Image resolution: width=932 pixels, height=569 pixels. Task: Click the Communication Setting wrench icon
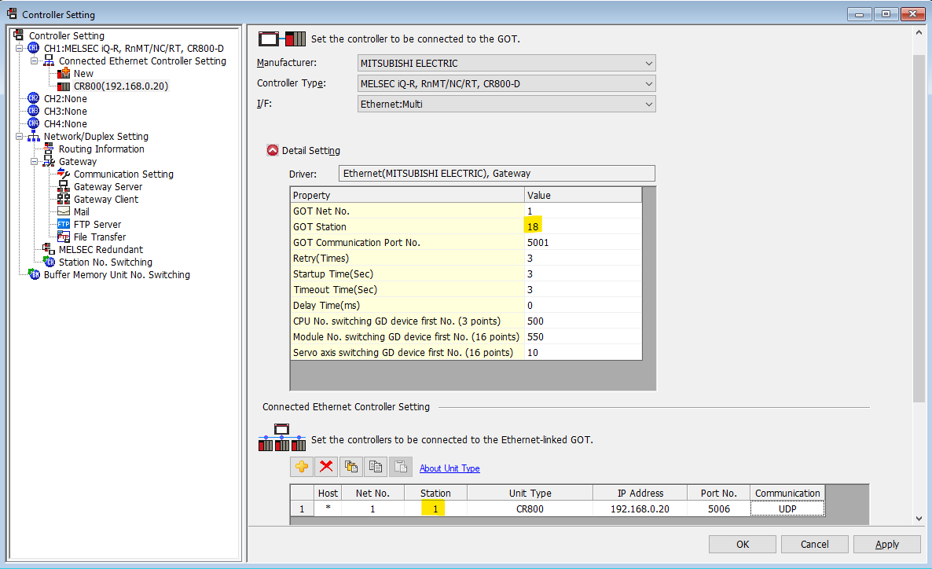64,174
